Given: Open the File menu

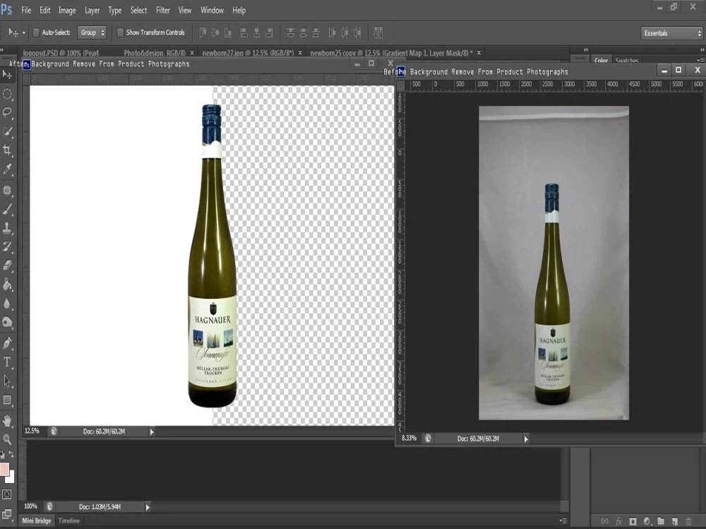Looking at the screenshot, I should tap(26, 10).
